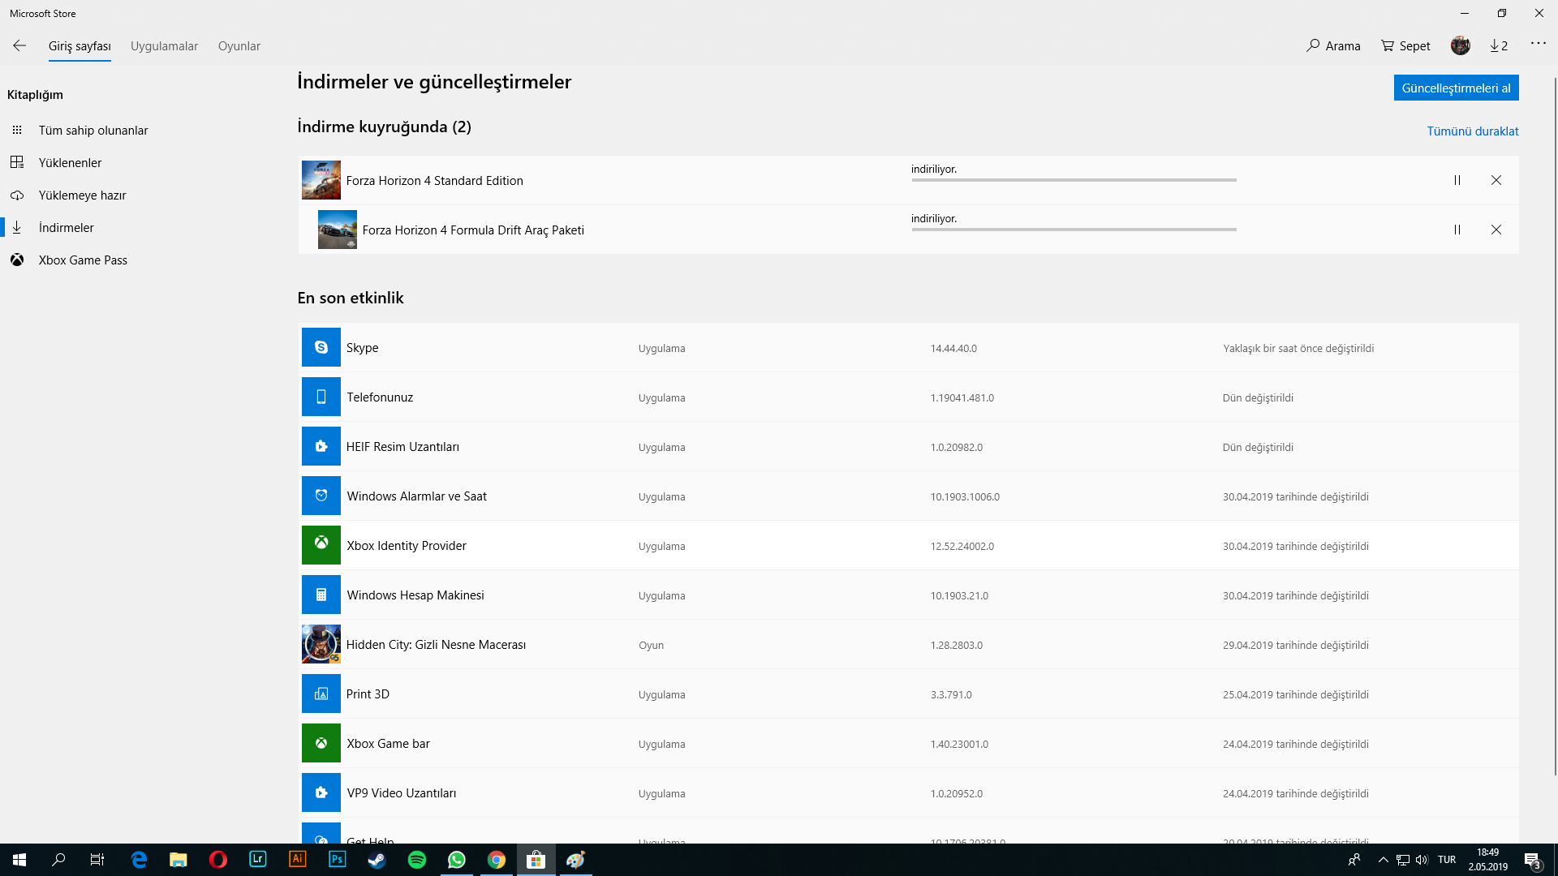Switch to the Uygulamalar tab
The image size is (1558, 876).
click(x=164, y=46)
